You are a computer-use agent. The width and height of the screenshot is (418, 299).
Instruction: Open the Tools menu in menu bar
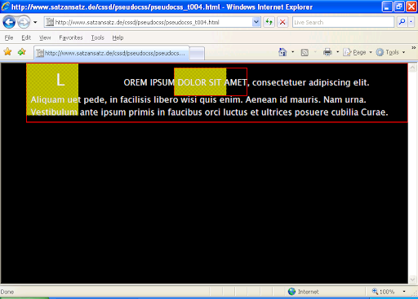[97, 37]
